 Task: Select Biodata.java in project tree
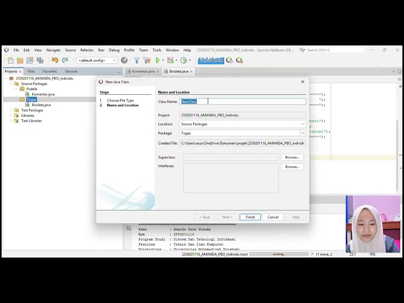tap(41, 105)
